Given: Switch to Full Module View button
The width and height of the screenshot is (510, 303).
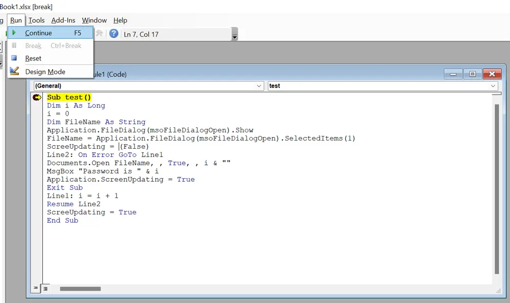Looking at the screenshot, I should click(45, 288).
